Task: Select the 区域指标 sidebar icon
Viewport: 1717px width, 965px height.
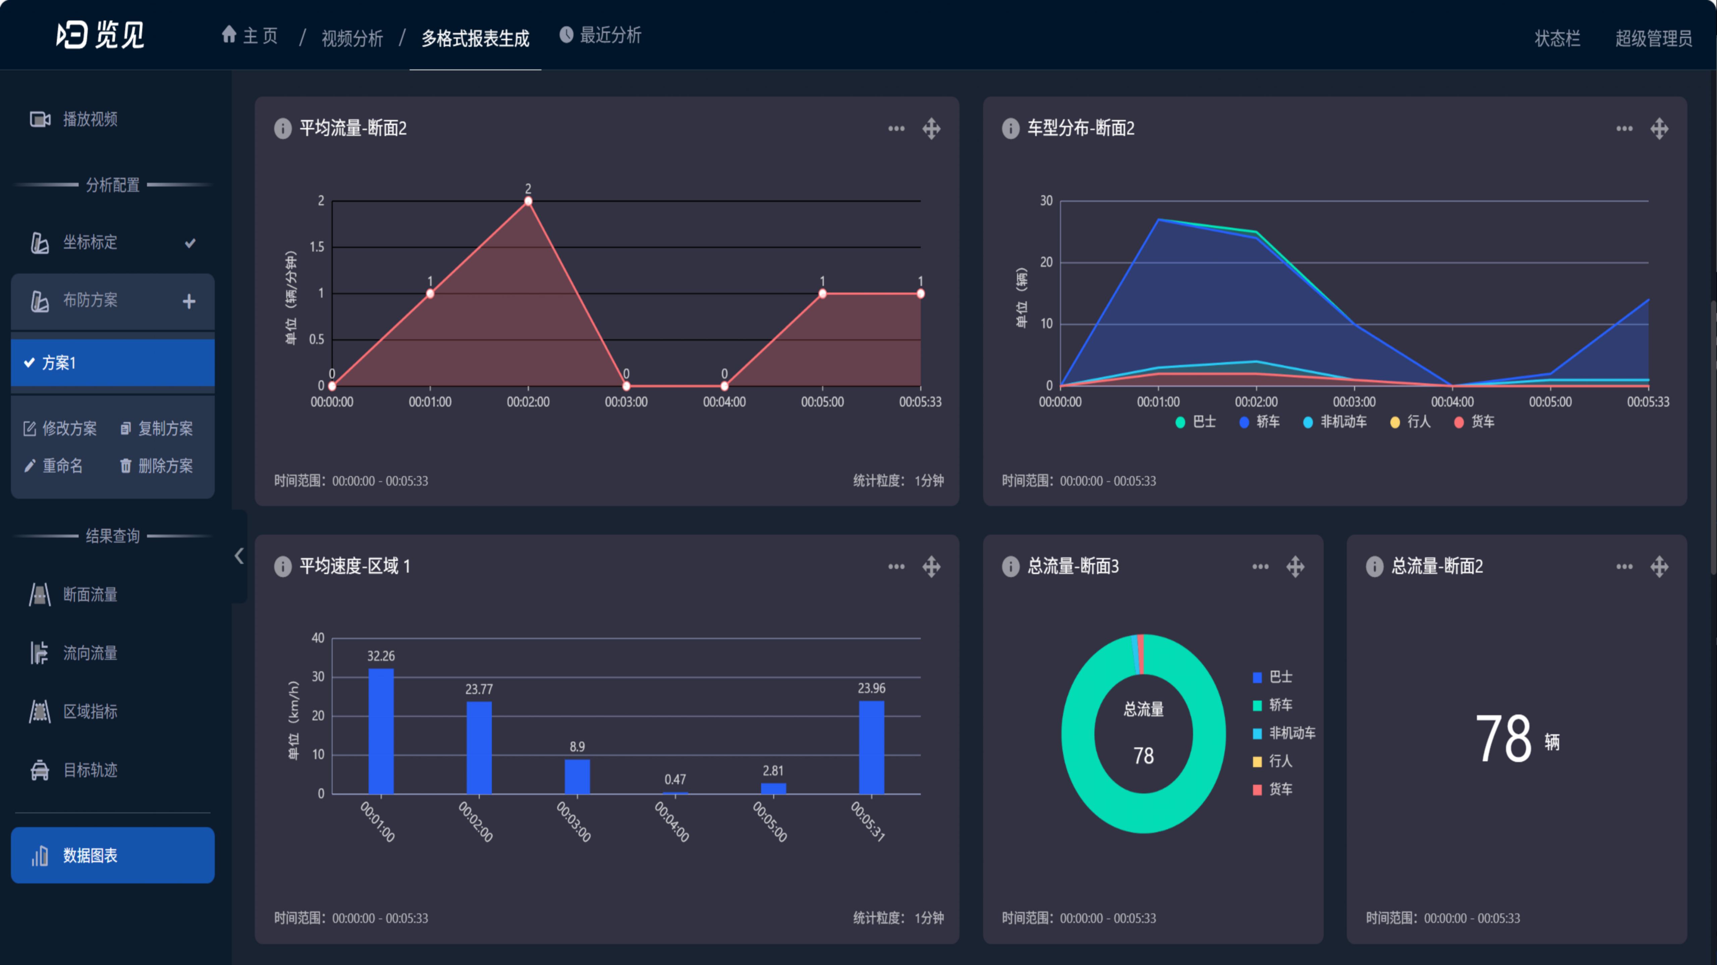Action: (x=40, y=711)
